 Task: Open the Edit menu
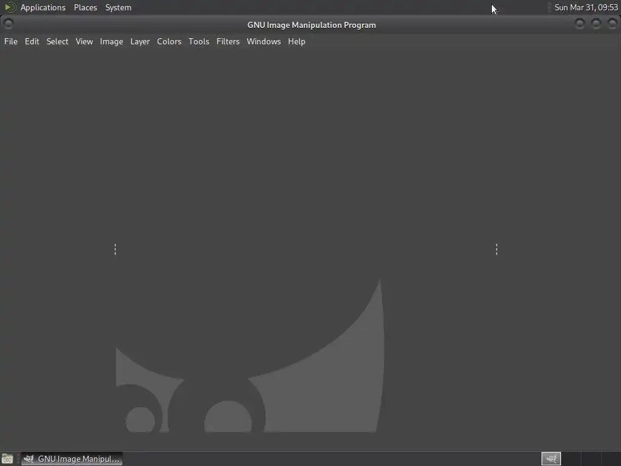click(32, 42)
